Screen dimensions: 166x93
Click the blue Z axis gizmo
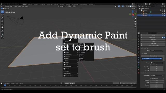tap(133, 11)
